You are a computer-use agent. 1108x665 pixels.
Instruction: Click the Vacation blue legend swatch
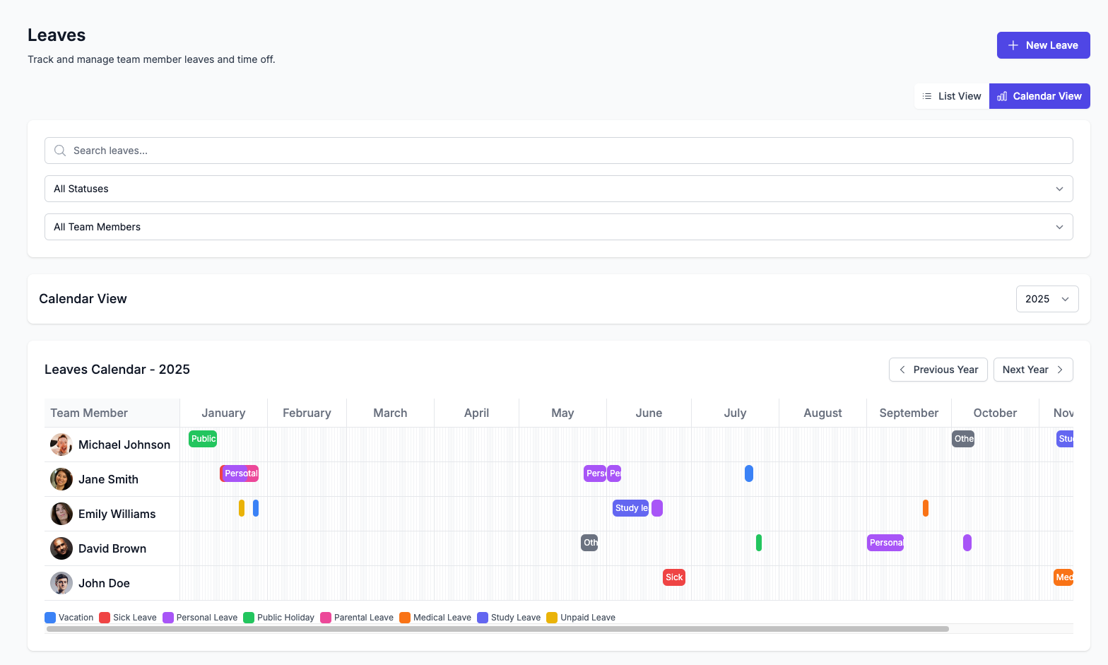[50, 618]
